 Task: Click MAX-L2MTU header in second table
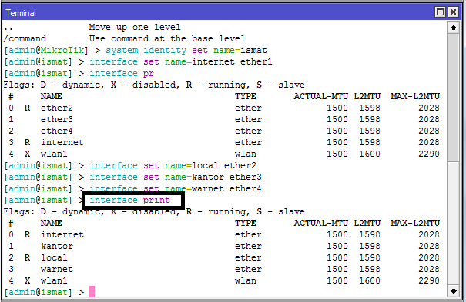click(x=415, y=223)
